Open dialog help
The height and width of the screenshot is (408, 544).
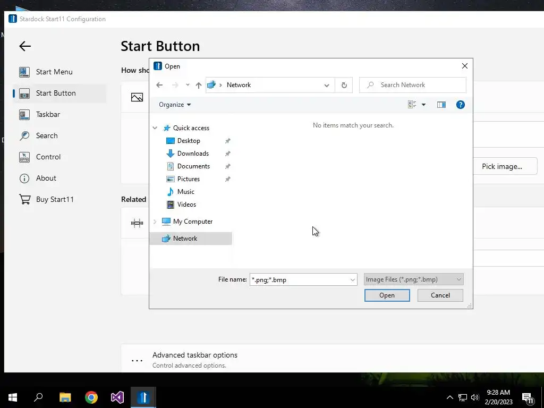pos(461,105)
